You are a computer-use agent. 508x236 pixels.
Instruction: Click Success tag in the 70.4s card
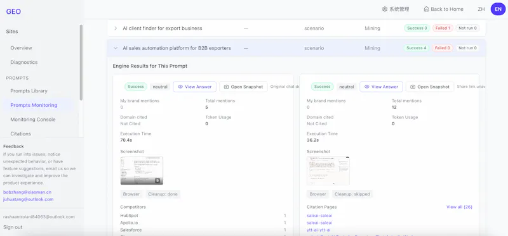coord(136,87)
